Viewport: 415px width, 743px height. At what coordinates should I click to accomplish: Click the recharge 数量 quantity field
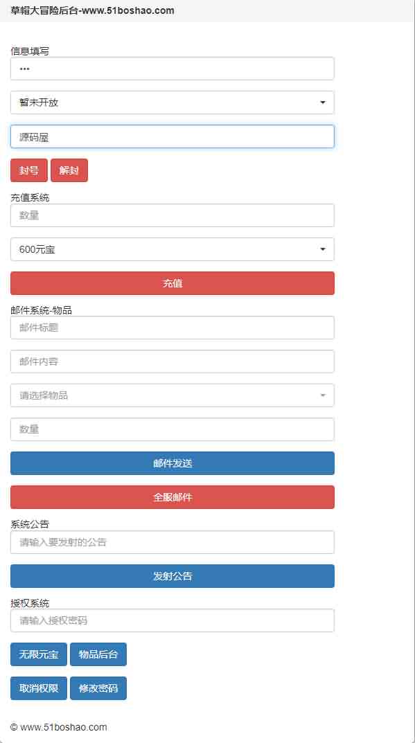[172, 215]
